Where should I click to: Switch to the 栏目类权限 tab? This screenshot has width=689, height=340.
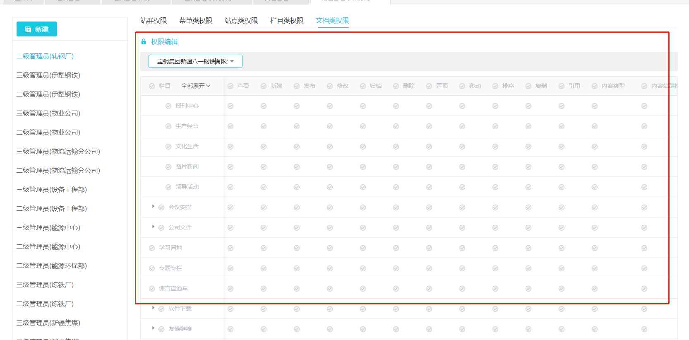[286, 21]
